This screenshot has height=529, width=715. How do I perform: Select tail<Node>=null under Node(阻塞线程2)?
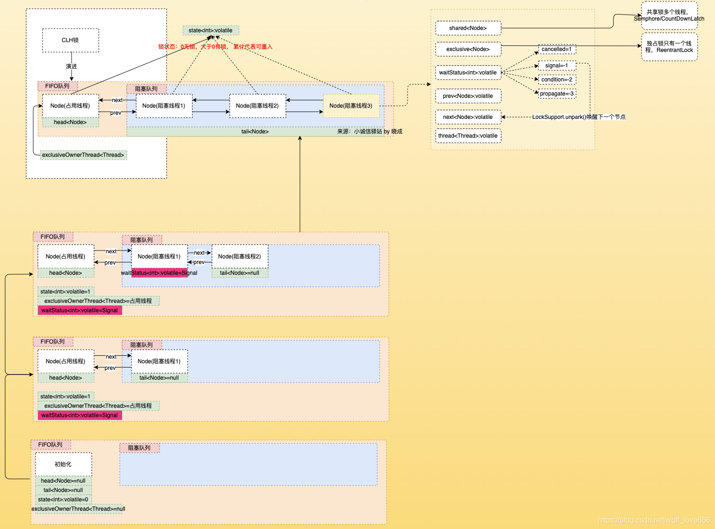point(240,273)
